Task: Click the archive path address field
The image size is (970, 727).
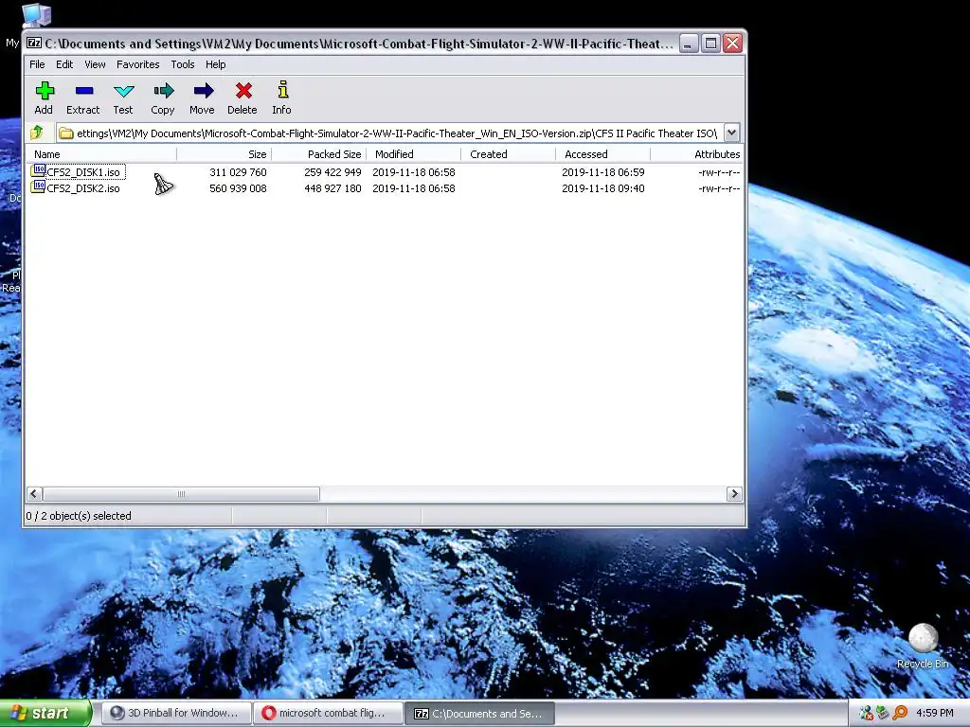Action: pos(389,133)
